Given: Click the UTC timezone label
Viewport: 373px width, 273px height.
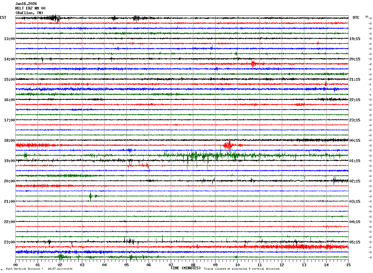Looking at the screenshot, I should 356,18.
